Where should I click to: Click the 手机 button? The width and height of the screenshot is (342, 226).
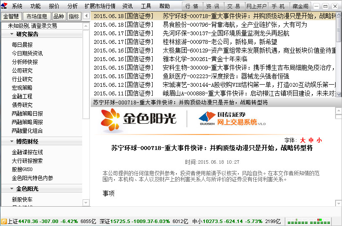pos(279,6)
